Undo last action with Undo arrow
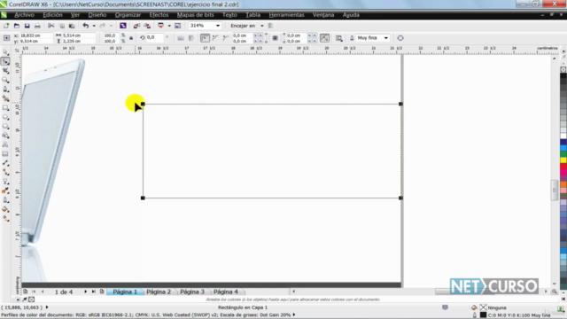This screenshot has width=567, height=319. 86,26
